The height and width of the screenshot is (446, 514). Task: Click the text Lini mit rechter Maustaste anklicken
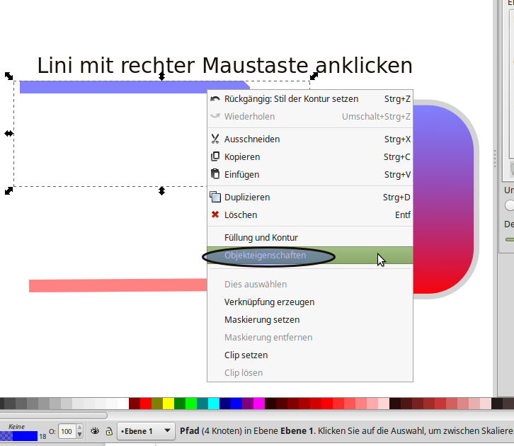click(225, 65)
